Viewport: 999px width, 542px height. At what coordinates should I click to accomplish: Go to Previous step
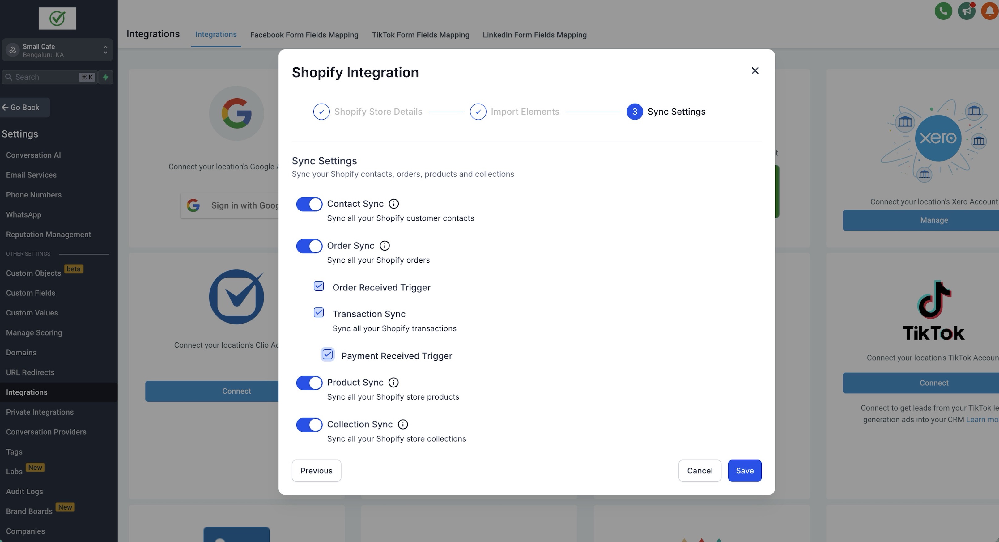tap(317, 471)
